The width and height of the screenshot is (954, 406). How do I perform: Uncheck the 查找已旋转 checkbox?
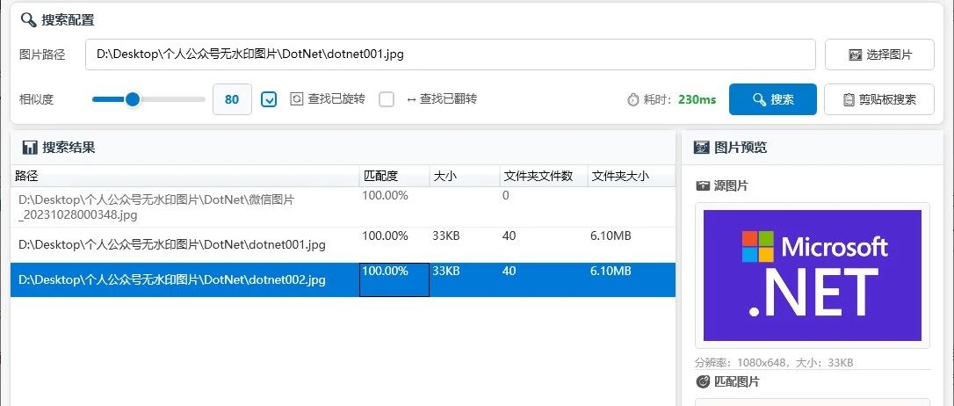(269, 99)
